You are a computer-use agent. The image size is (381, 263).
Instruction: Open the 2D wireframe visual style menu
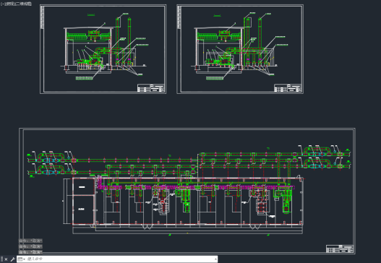tap(24, 4)
